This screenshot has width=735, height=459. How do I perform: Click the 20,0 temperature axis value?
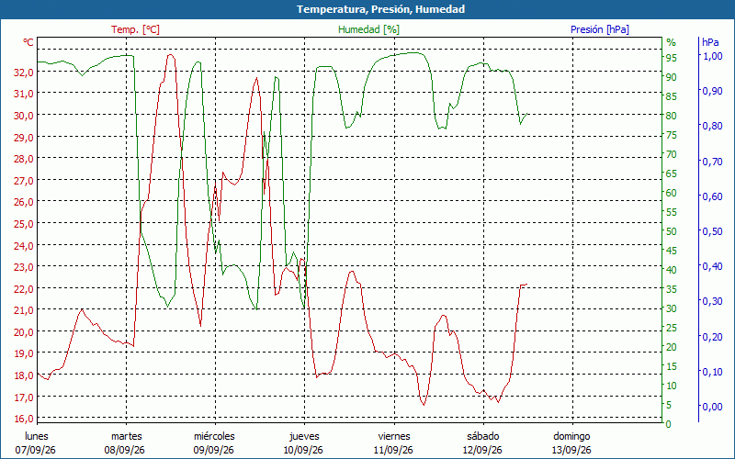[25, 332]
